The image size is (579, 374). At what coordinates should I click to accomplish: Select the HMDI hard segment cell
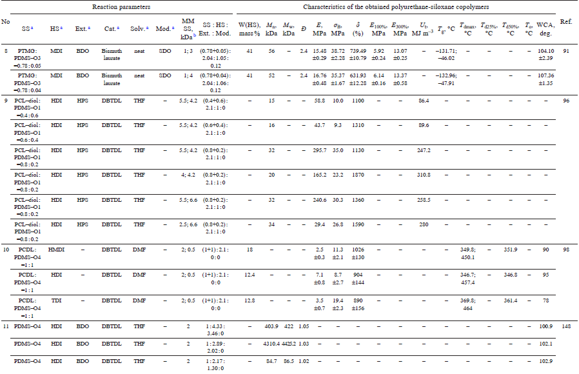point(56,250)
